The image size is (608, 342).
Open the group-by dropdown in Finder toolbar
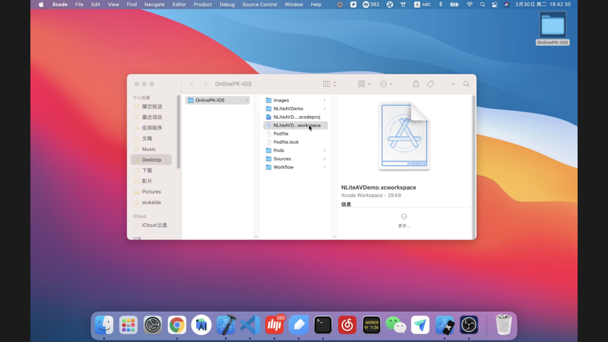(364, 84)
